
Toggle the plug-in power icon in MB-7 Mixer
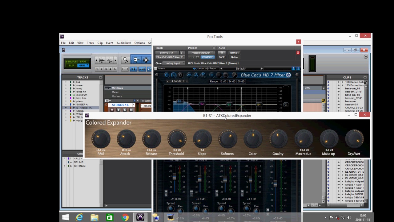167,75
